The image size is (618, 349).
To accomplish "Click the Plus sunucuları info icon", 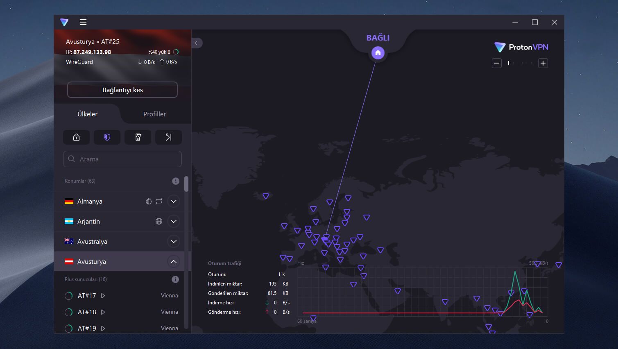I will coord(175,279).
